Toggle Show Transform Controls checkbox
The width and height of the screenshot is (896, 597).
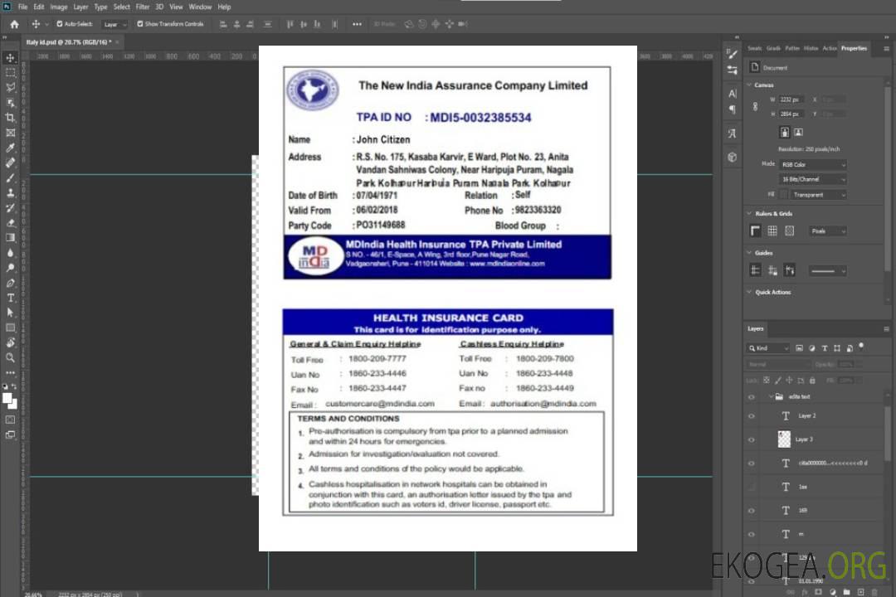click(140, 24)
